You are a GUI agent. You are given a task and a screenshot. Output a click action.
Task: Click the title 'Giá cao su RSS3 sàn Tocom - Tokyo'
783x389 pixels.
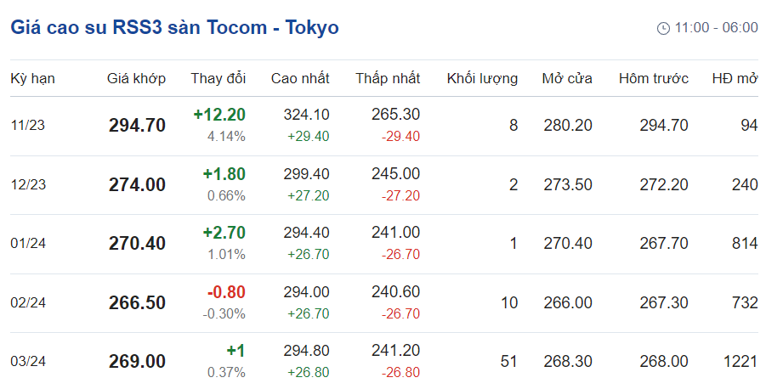(x=174, y=28)
